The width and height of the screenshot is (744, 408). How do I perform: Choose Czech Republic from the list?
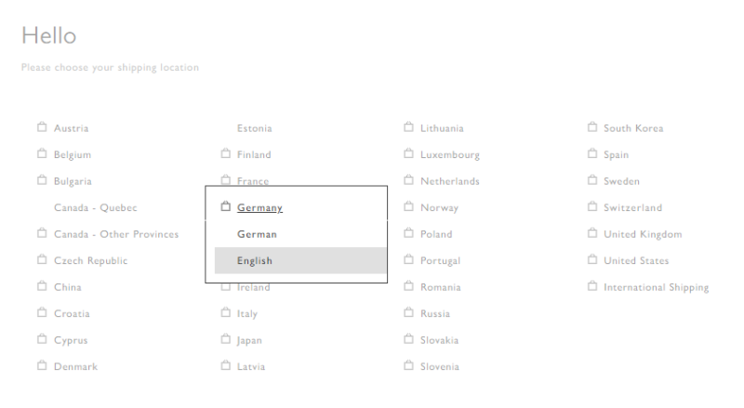coord(90,261)
